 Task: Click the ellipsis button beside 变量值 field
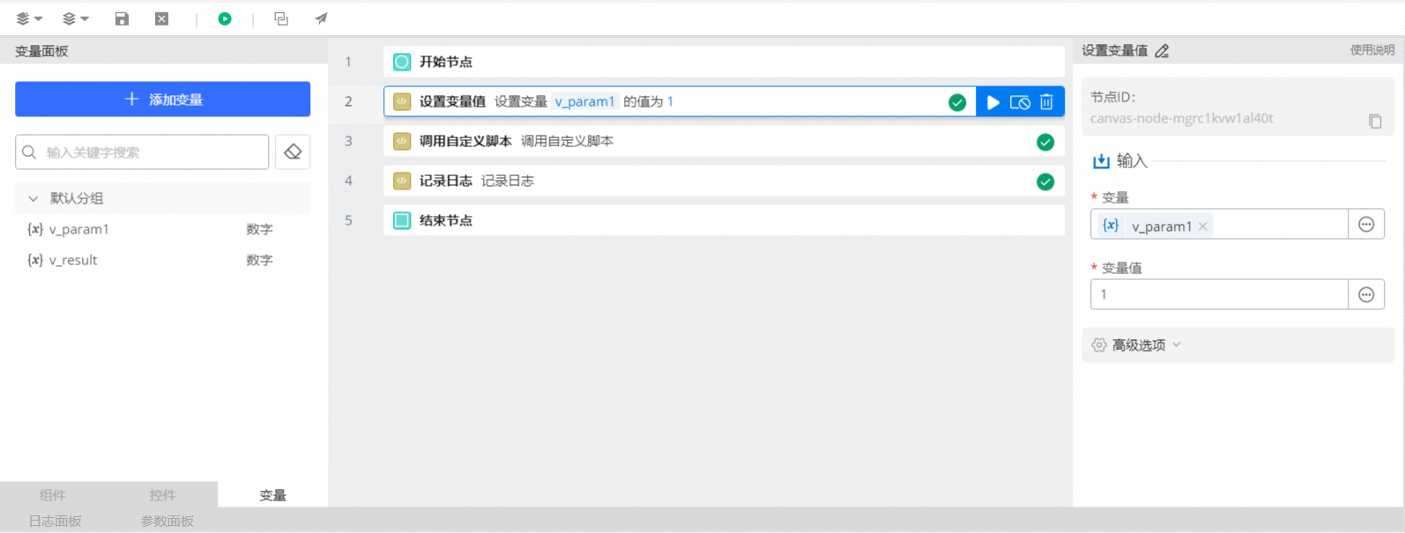pos(1366,294)
